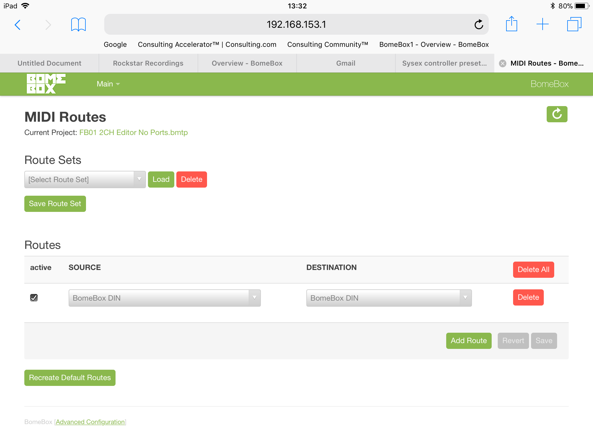Click the green page refresh button

tap(557, 114)
